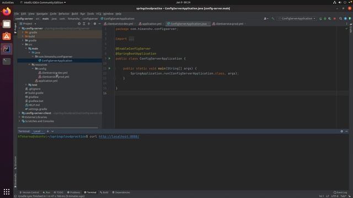Open Project panel options gear icon

pos(95,24)
